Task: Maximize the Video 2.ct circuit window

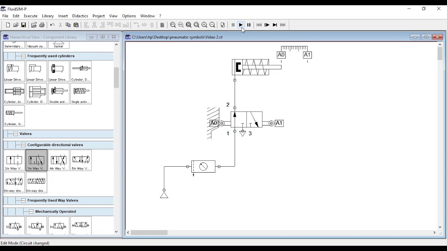Action: [426, 37]
